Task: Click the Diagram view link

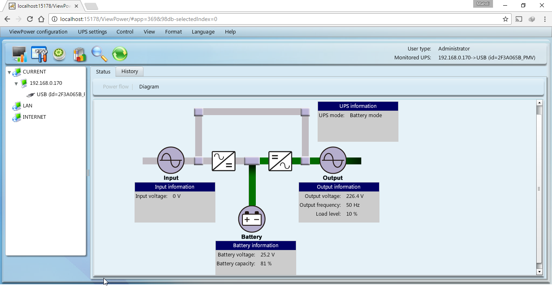Action: click(x=149, y=87)
